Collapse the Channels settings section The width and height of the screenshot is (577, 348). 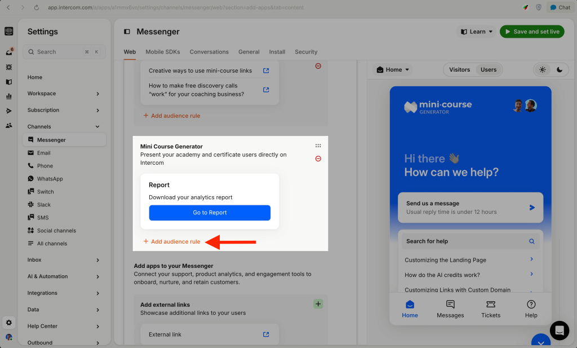pyautogui.click(x=63, y=127)
